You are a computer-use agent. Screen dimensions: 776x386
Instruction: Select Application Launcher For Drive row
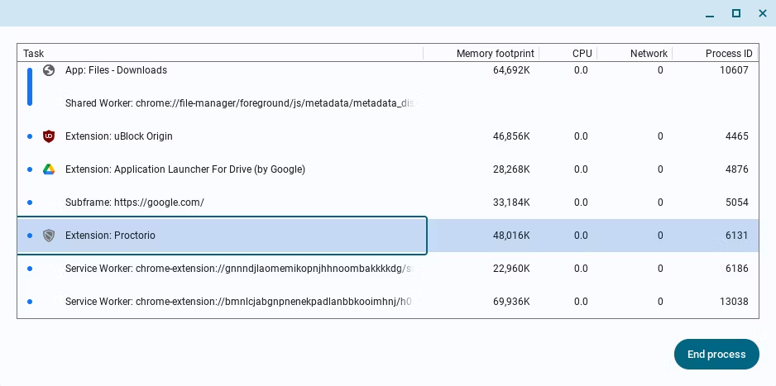pyautogui.click(x=184, y=169)
